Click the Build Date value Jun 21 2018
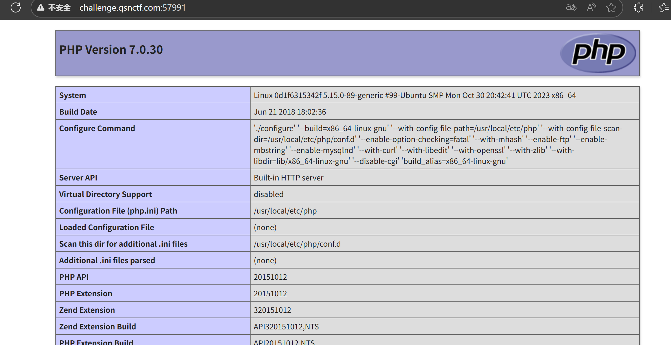The image size is (671, 345). pos(290,112)
